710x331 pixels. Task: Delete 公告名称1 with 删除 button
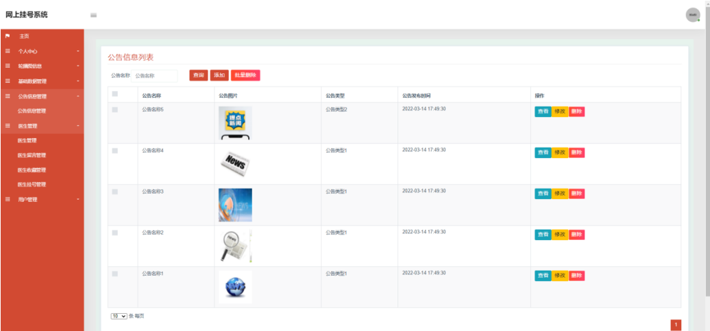576,276
